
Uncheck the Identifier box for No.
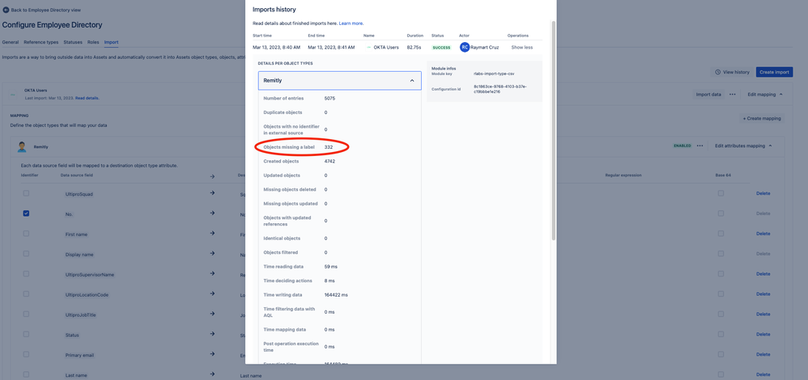26,213
